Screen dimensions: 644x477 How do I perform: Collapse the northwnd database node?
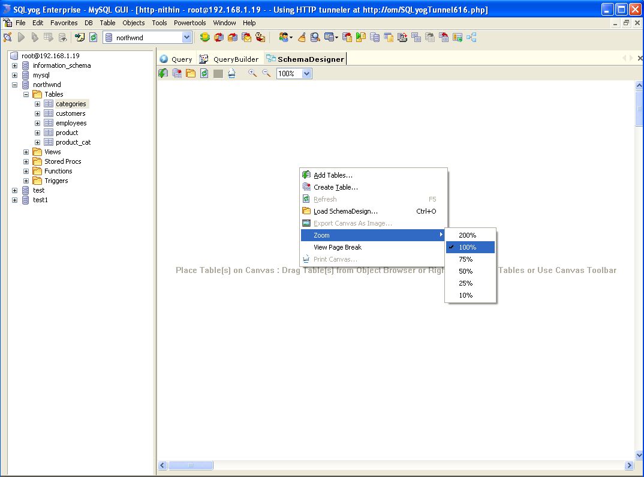15,85
